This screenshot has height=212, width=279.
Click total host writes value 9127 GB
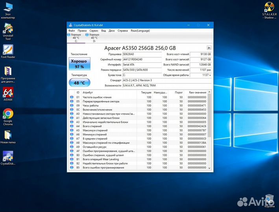pos(201,59)
